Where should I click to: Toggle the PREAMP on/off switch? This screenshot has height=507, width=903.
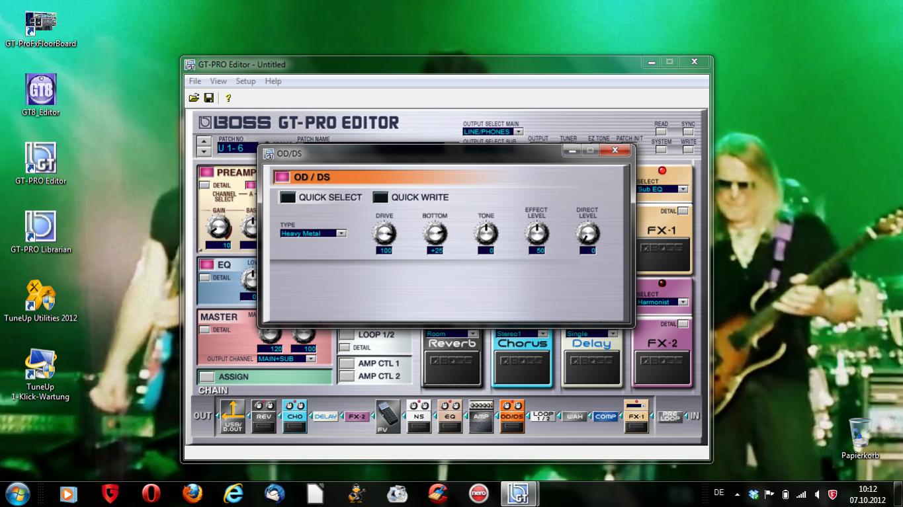207,173
